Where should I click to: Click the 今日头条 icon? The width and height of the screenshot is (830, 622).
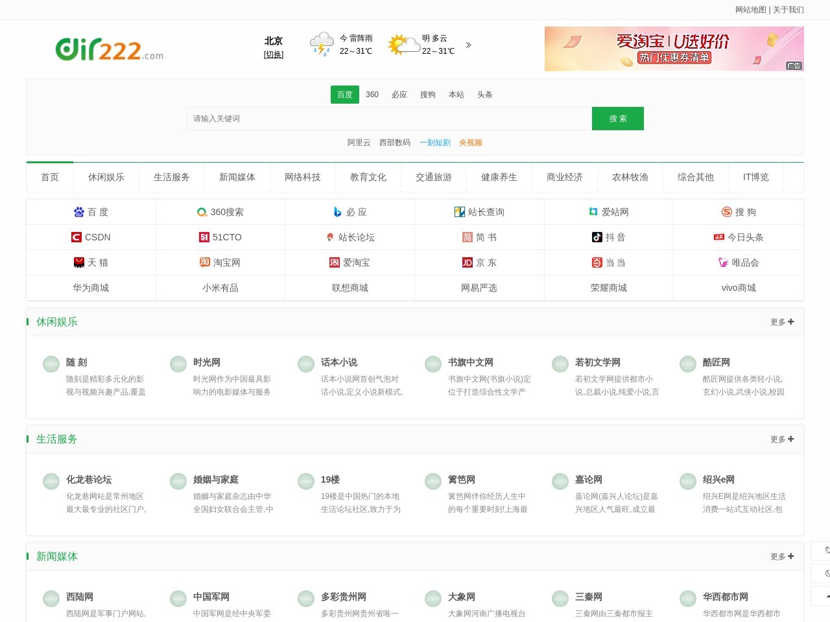coord(719,237)
